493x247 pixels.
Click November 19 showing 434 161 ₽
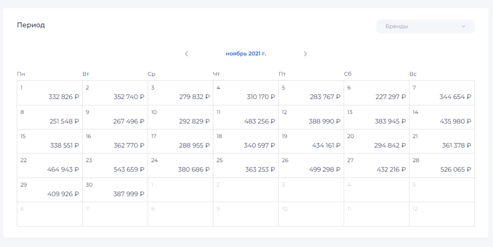pyautogui.click(x=311, y=141)
